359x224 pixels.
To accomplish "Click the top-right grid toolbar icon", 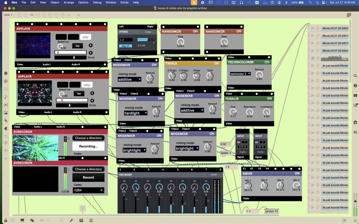I will point(349,15).
